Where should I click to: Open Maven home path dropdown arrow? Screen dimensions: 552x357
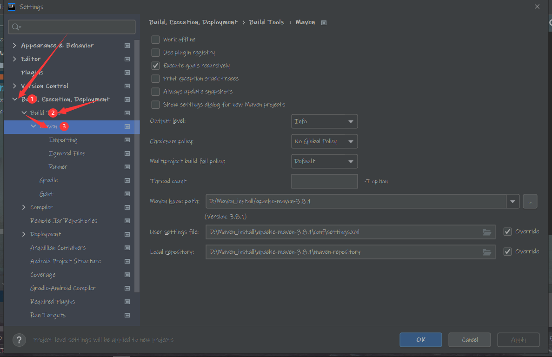click(512, 202)
